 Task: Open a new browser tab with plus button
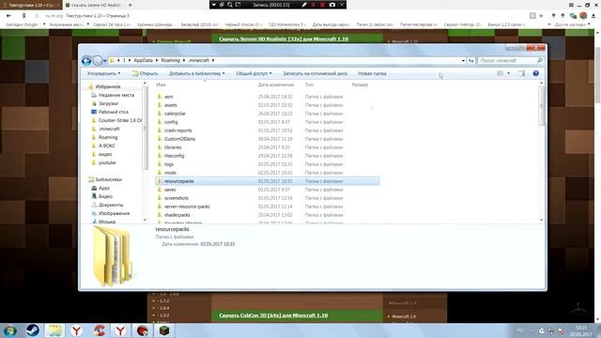coord(130,5)
